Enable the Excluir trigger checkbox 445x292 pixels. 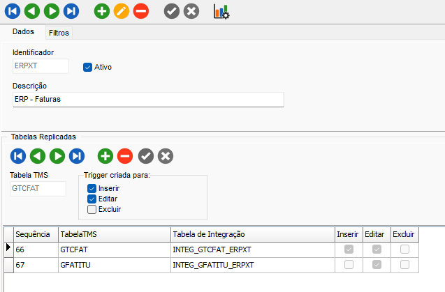(92, 209)
